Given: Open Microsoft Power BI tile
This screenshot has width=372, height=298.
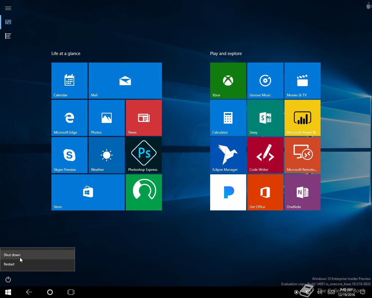Looking at the screenshot, I should [303, 118].
